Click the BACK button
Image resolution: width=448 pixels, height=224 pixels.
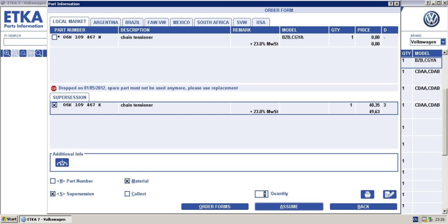point(364,207)
